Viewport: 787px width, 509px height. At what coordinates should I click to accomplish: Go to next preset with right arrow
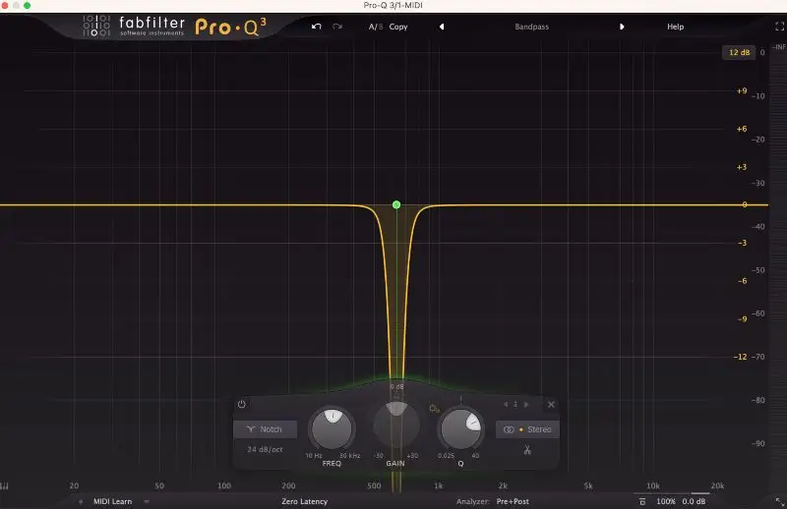622,27
